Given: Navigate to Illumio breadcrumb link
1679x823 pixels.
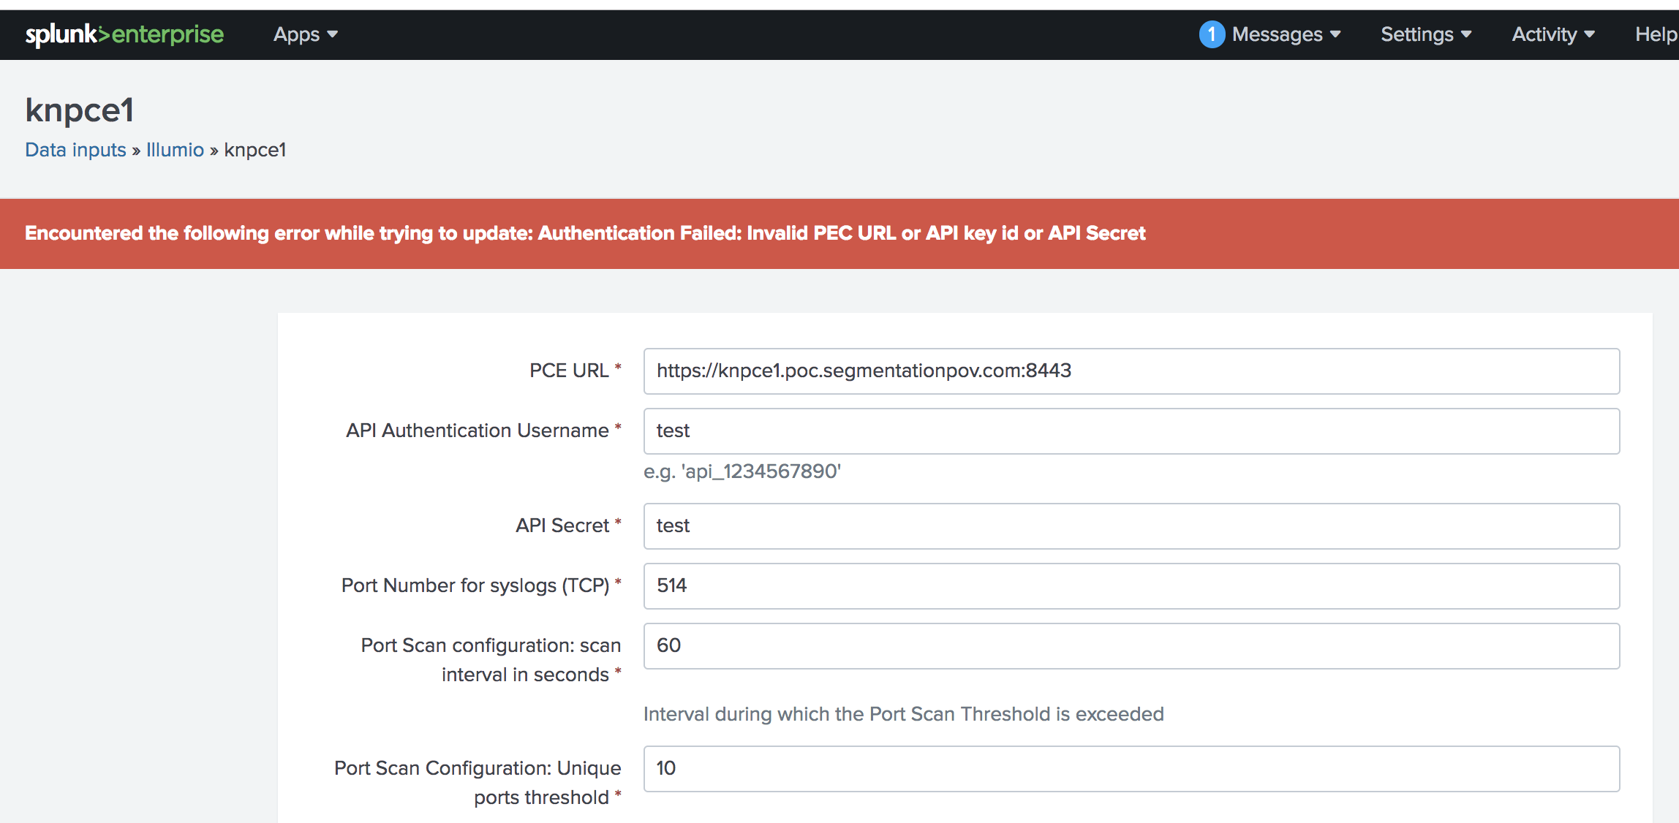Looking at the screenshot, I should point(175,150).
